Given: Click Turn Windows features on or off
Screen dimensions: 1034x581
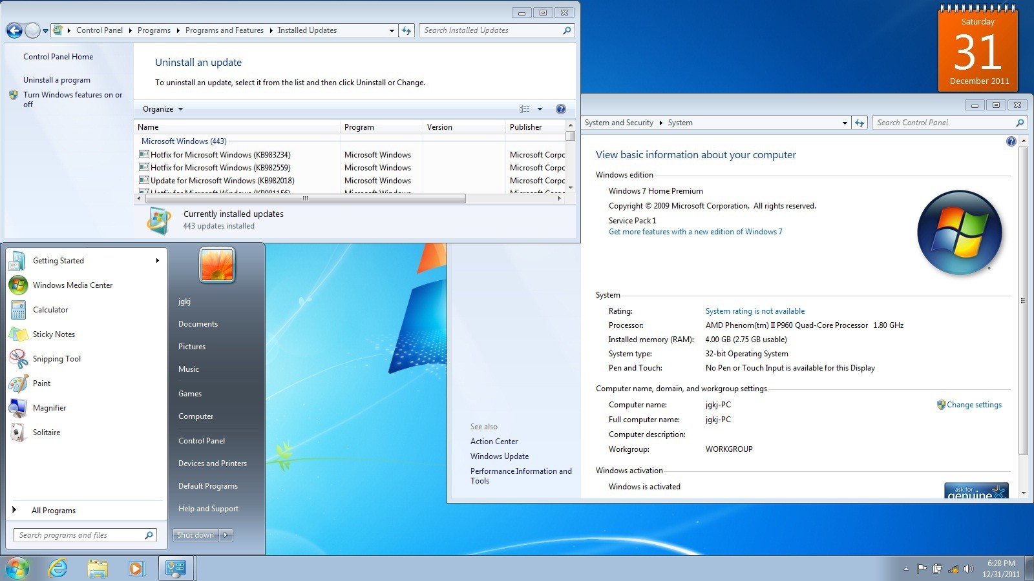Looking at the screenshot, I should pyautogui.click(x=72, y=99).
